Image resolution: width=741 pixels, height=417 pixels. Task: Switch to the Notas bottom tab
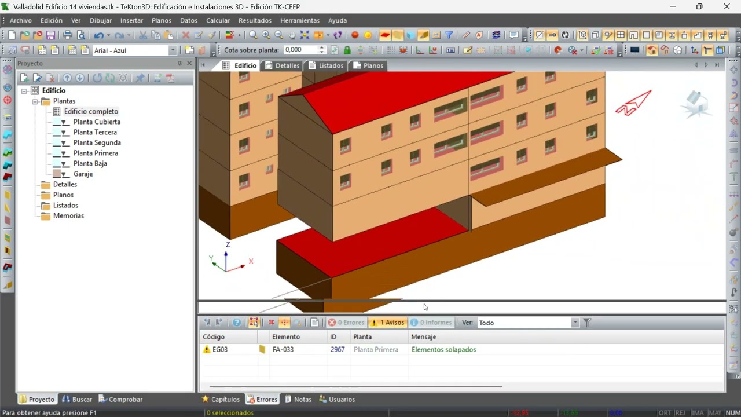coord(298,399)
